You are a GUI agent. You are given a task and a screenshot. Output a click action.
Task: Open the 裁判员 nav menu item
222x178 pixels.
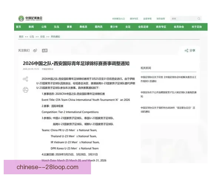pyautogui.click(x=98, y=27)
